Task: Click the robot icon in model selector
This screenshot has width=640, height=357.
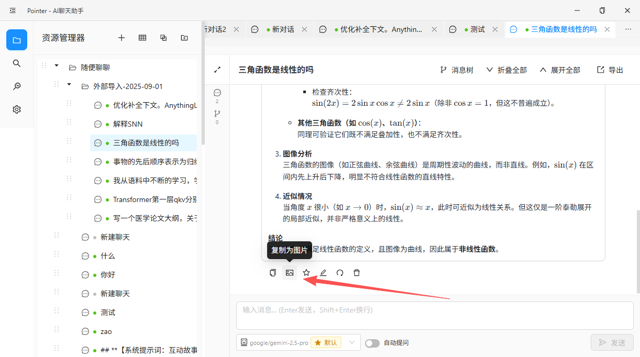Action: click(x=244, y=342)
